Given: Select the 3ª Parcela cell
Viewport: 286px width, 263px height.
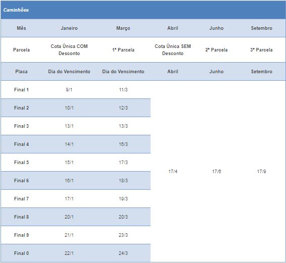Looking at the screenshot, I should click(261, 50).
